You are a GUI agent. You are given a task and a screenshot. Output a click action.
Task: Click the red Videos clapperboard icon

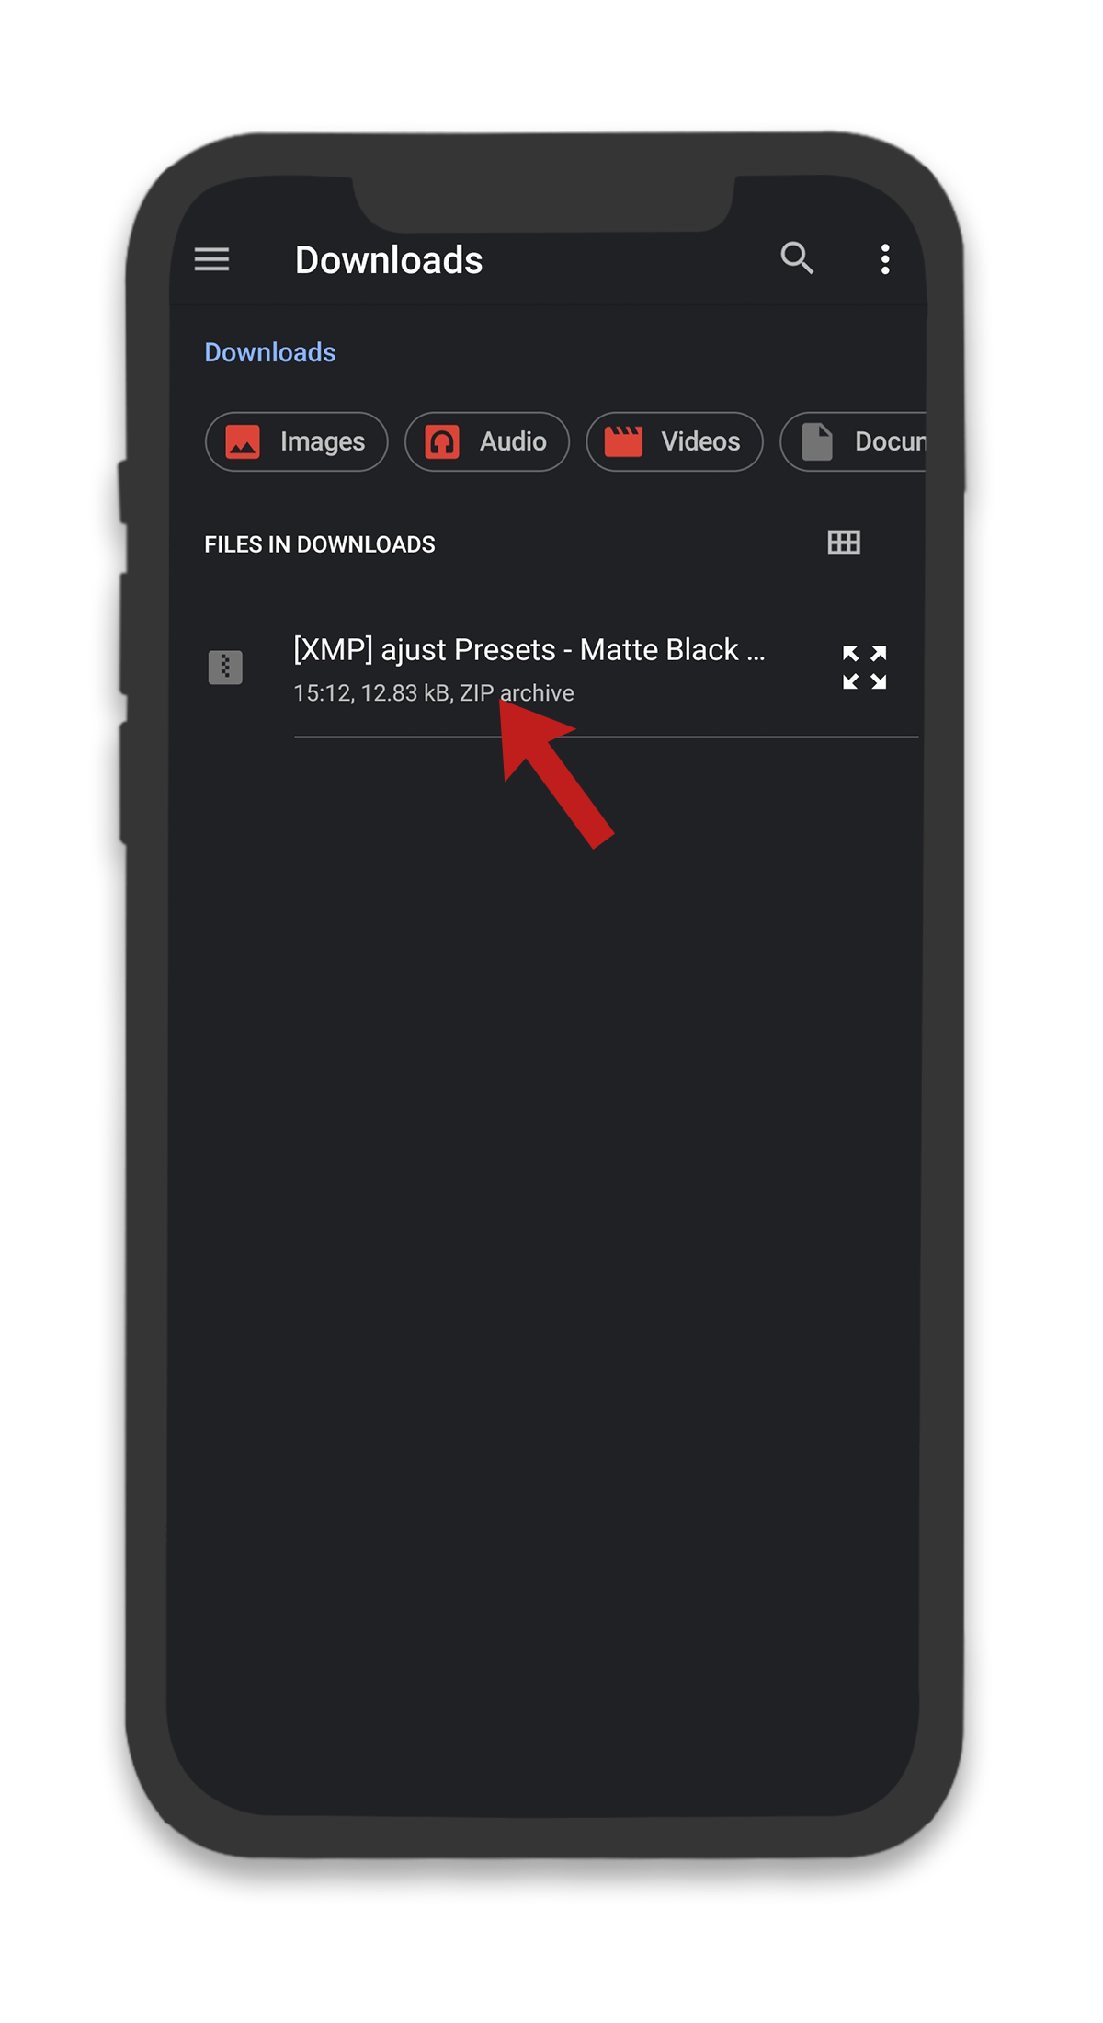tap(623, 441)
